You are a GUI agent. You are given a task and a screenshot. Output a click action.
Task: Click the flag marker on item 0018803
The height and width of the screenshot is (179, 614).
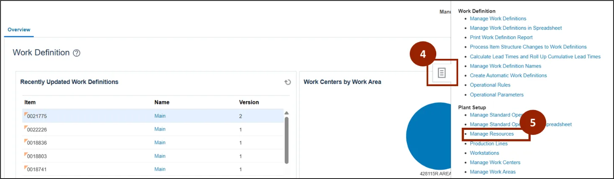[x=25, y=154]
